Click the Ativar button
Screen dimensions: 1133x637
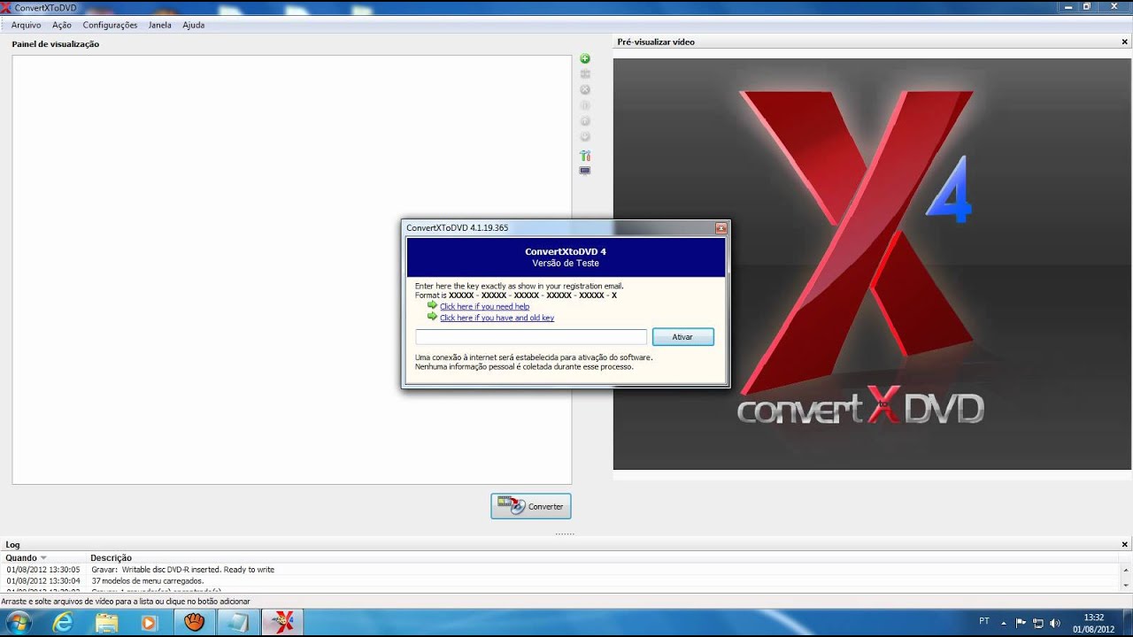click(682, 337)
